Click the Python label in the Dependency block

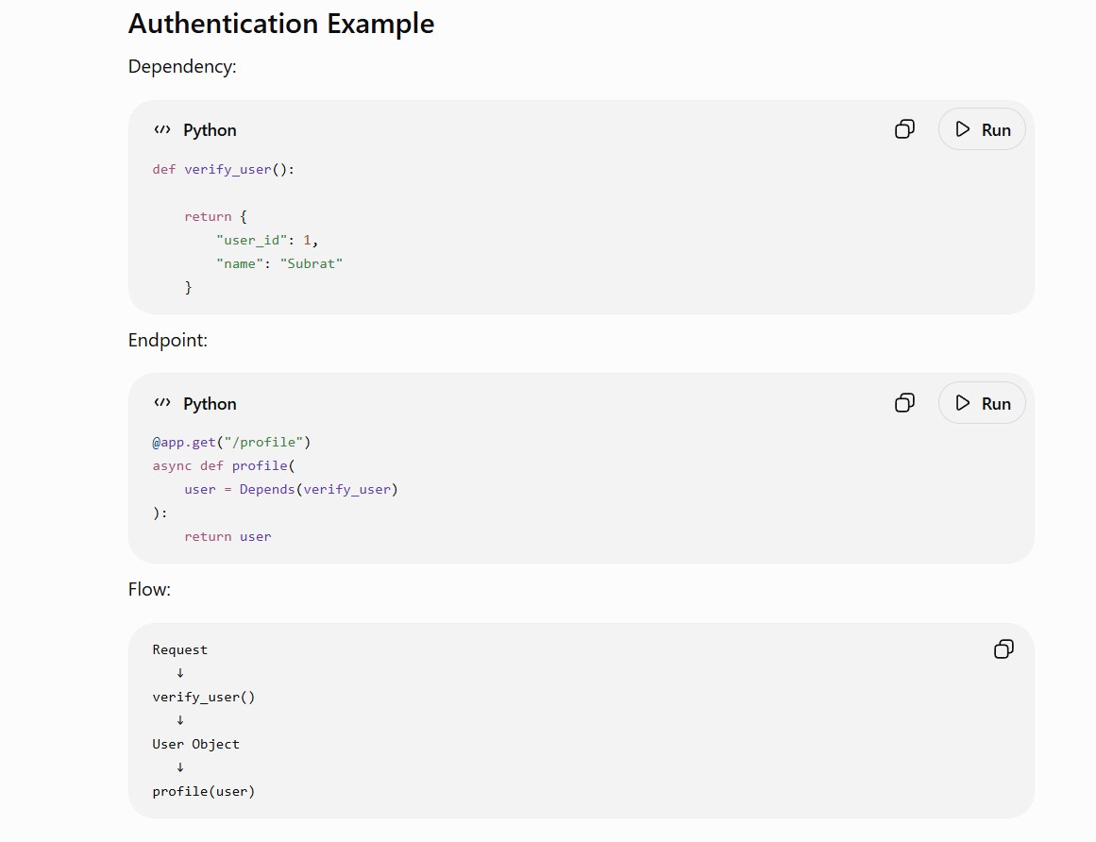click(x=210, y=130)
